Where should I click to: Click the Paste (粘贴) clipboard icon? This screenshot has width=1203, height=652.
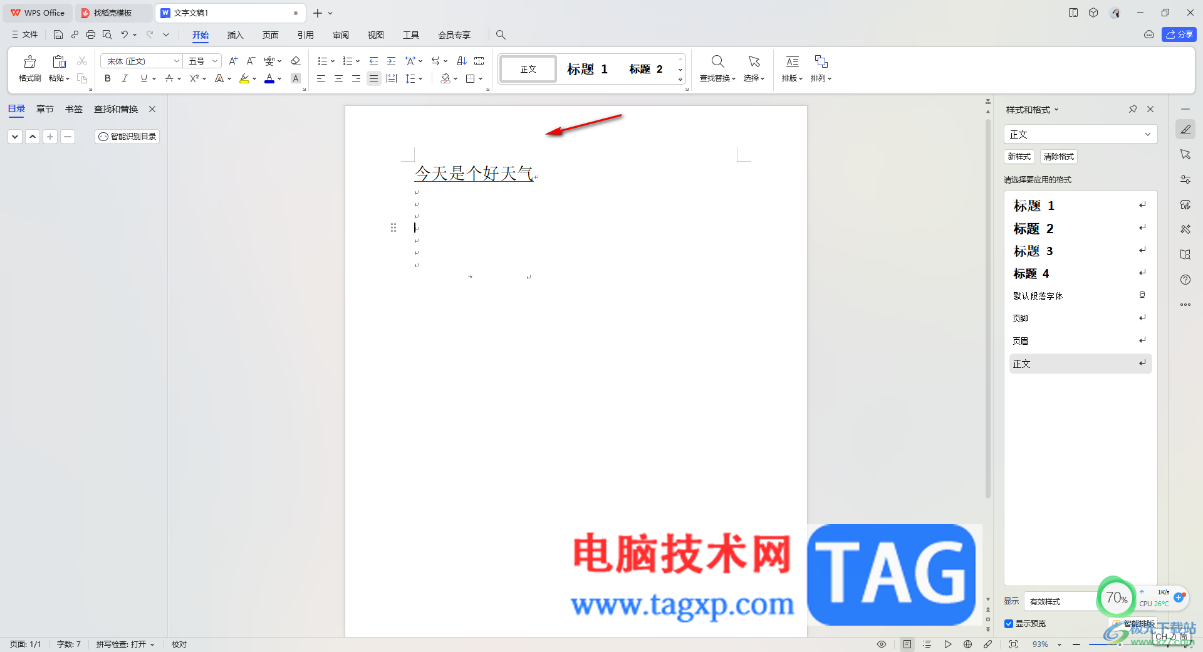click(x=59, y=61)
